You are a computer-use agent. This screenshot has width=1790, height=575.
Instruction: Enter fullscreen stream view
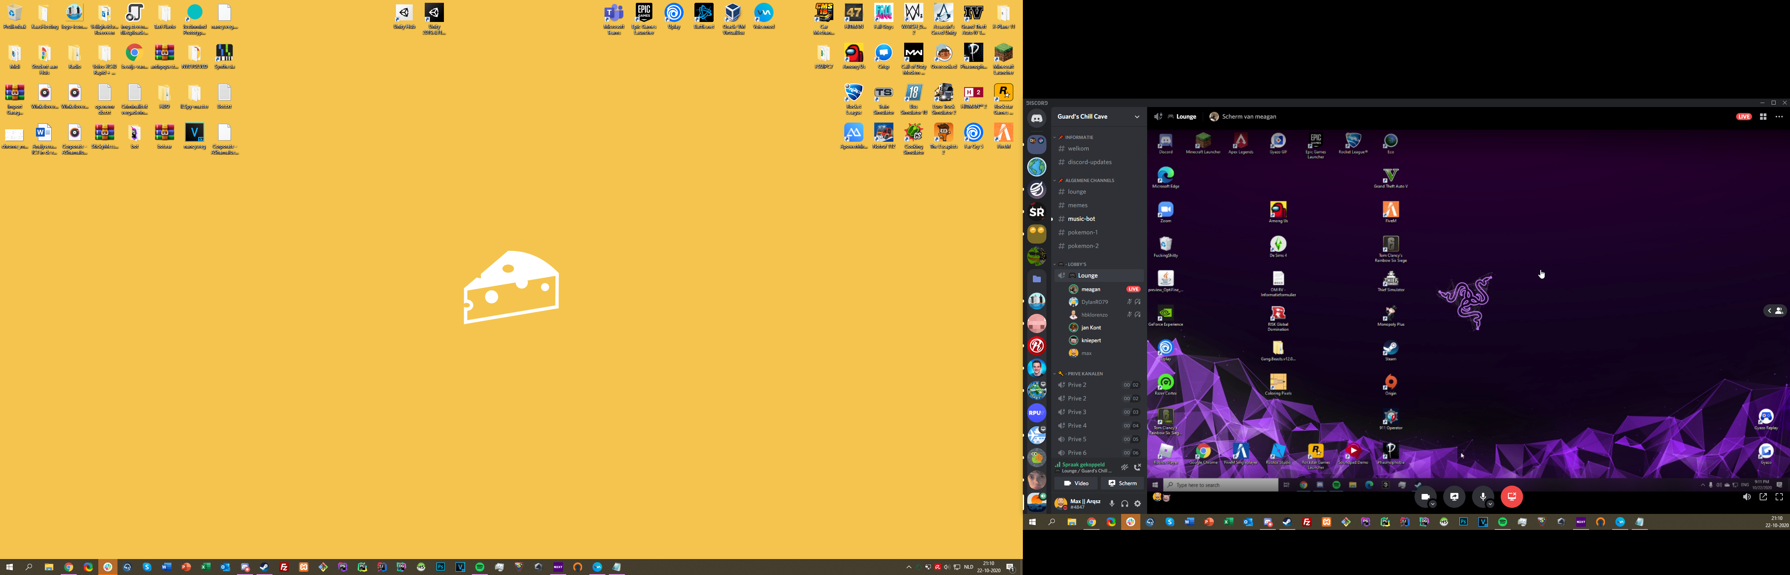(x=1779, y=497)
